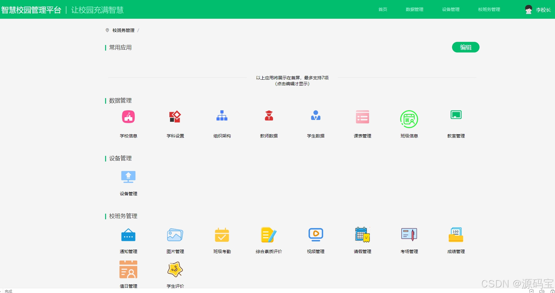555x293 pixels.
Task: Open the 图片管理 picture icon
Action: point(175,235)
